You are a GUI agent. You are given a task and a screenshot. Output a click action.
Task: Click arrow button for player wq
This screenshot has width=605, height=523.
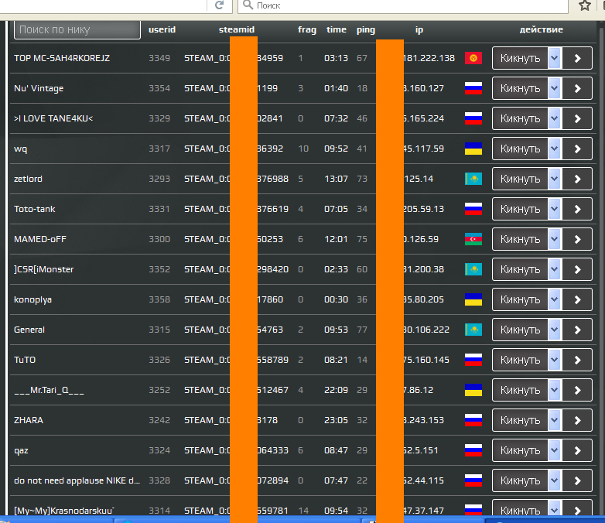click(x=577, y=149)
